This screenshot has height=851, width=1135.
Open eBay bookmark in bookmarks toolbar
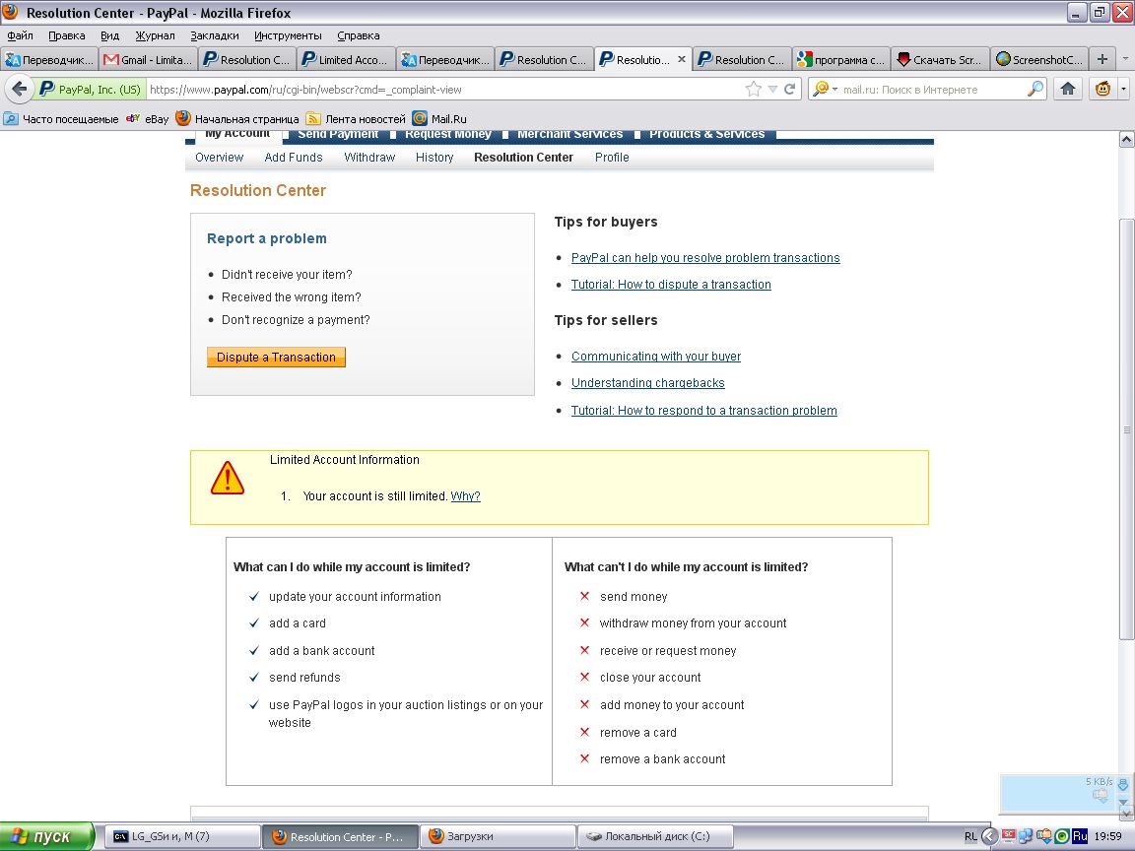click(x=148, y=118)
